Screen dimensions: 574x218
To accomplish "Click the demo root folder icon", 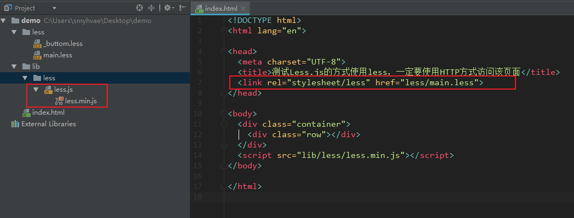I will (x=15, y=20).
